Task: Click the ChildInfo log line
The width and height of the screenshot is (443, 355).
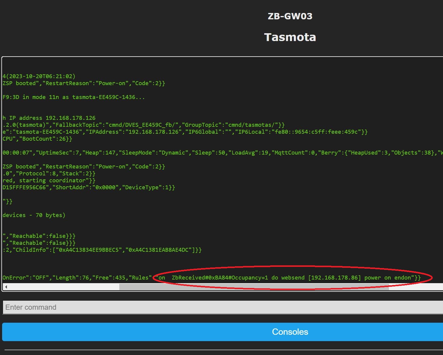Action: pyautogui.click(x=102, y=250)
